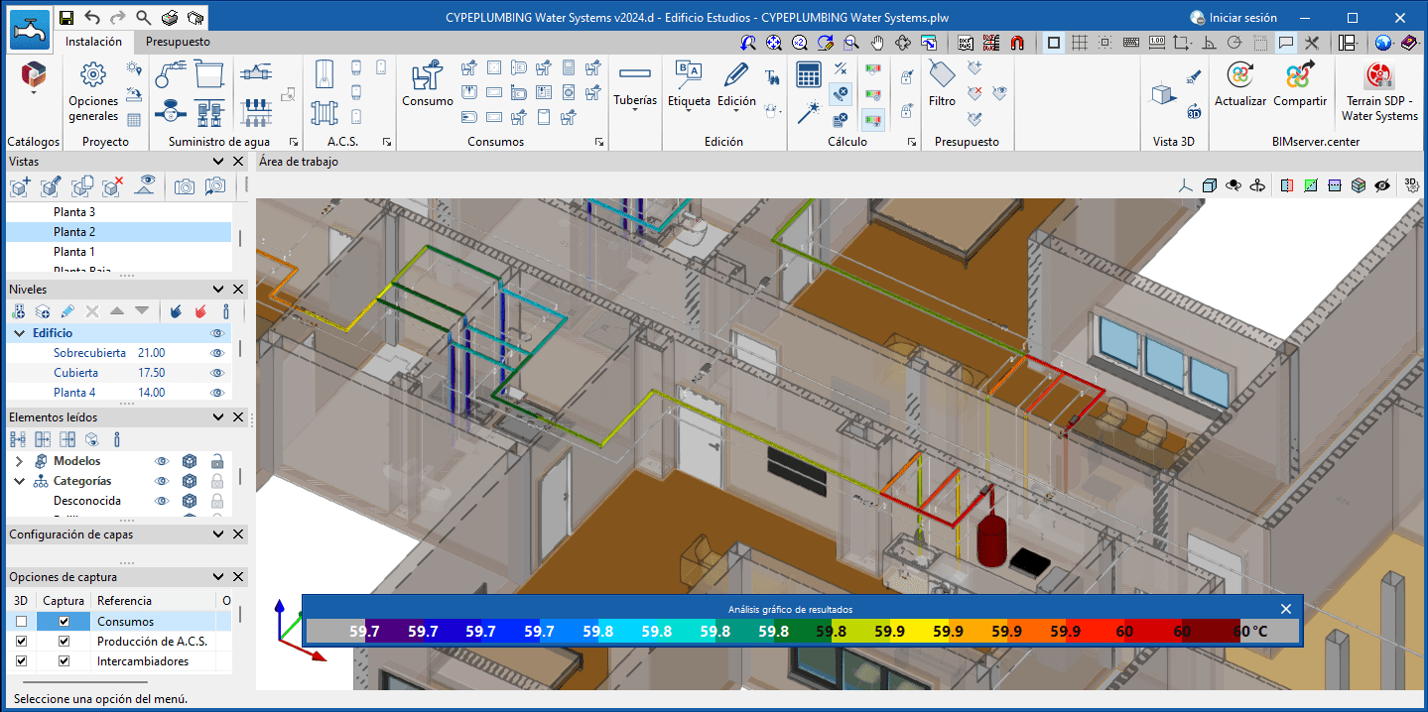This screenshot has height=712, width=1428.
Task: Select the Instalación ribbon tab
Action: tap(93, 42)
